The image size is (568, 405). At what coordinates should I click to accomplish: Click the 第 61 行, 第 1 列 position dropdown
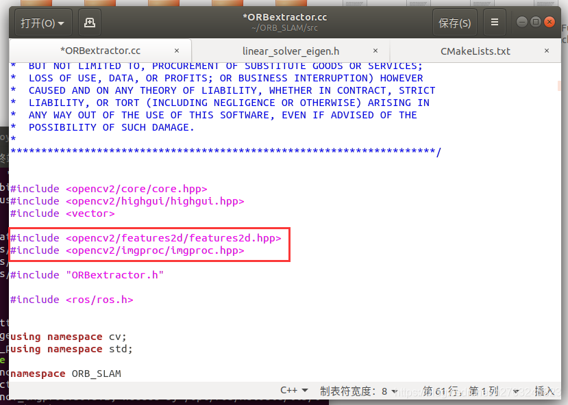tap(471, 391)
